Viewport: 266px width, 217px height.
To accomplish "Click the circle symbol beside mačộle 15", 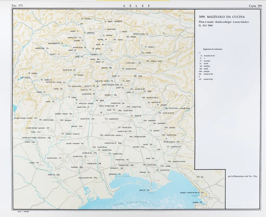I will (154, 47).
